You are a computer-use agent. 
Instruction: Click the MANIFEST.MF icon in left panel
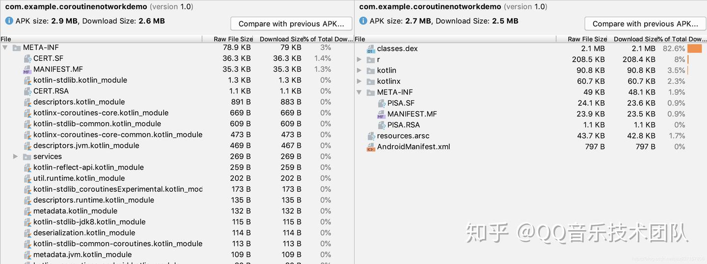pyautogui.click(x=27, y=70)
